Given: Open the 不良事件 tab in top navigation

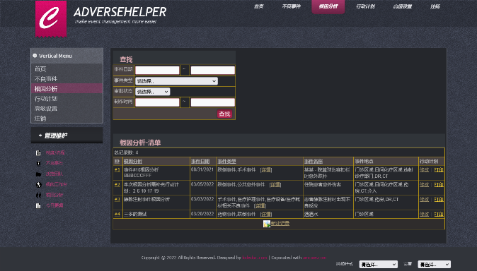Looking at the screenshot, I should (291, 6).
